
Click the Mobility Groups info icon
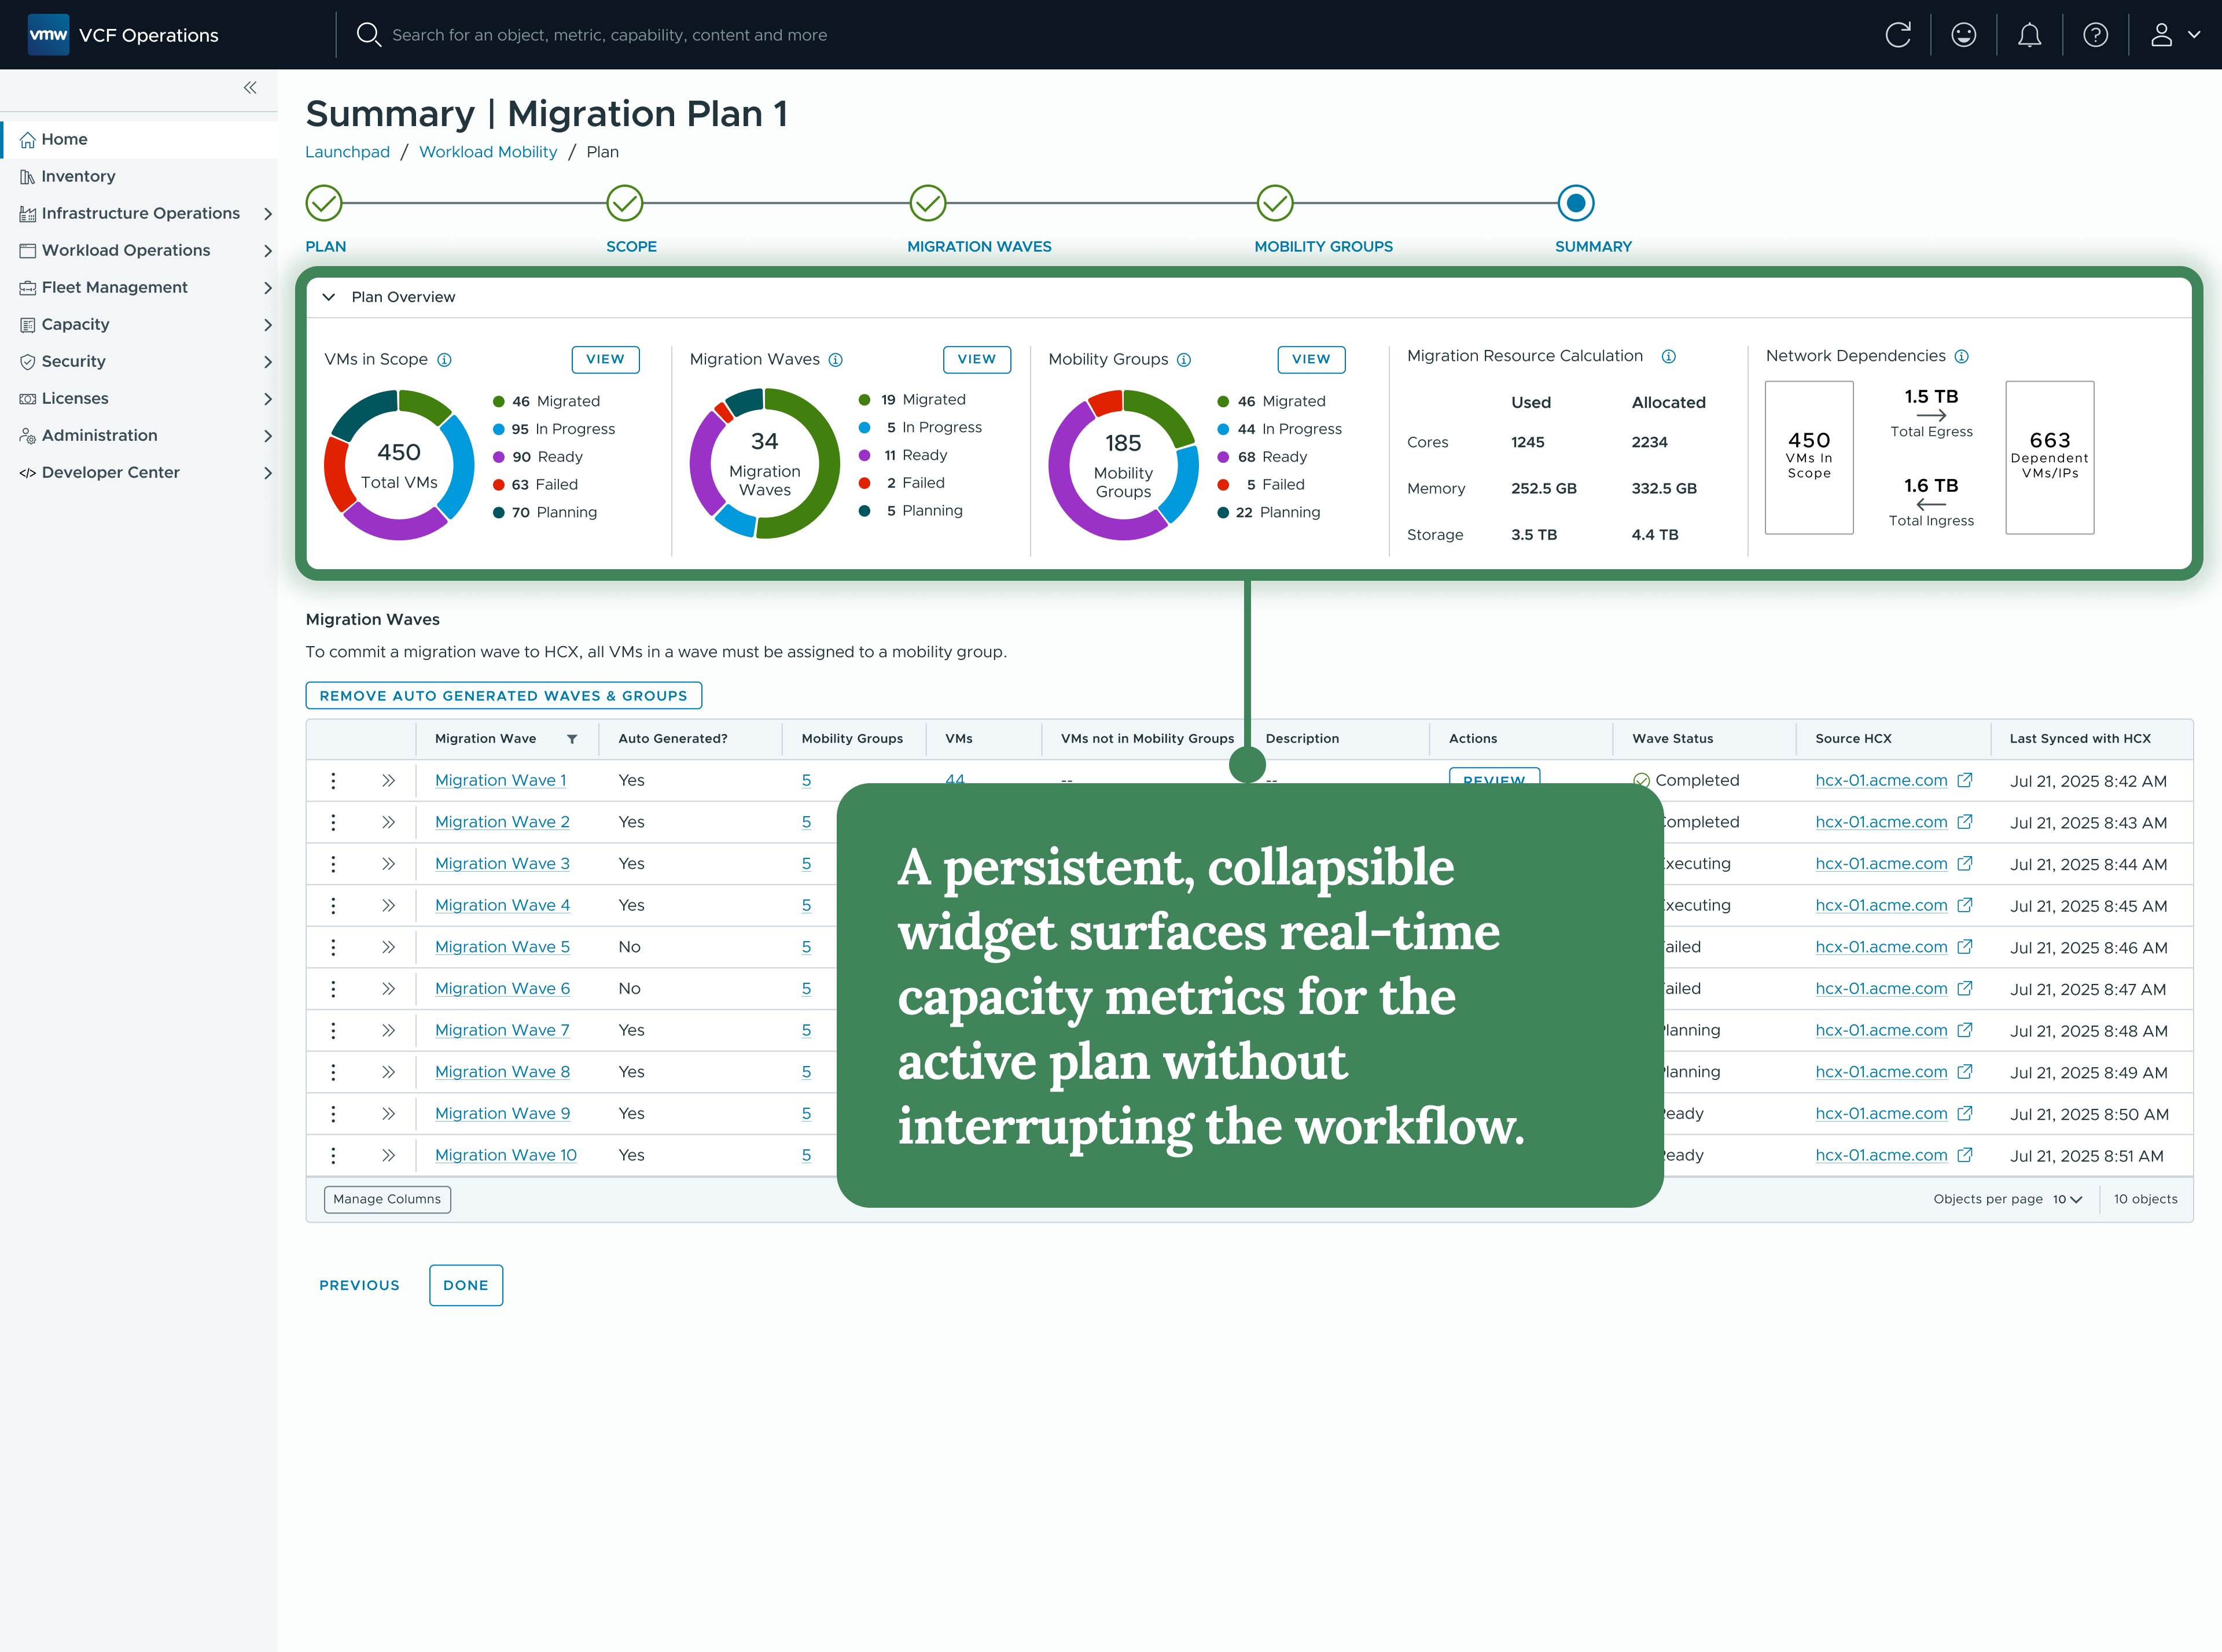pos(1183,360)
